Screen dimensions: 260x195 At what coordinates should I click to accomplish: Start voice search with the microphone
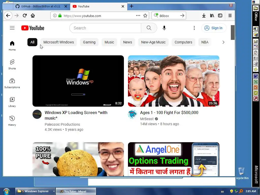tap(164, 28)
